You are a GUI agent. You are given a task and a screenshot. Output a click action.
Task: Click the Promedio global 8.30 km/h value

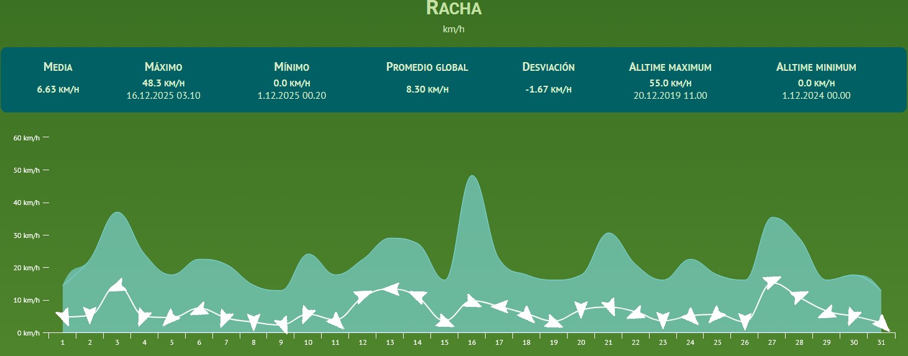[x=427, y=89]
